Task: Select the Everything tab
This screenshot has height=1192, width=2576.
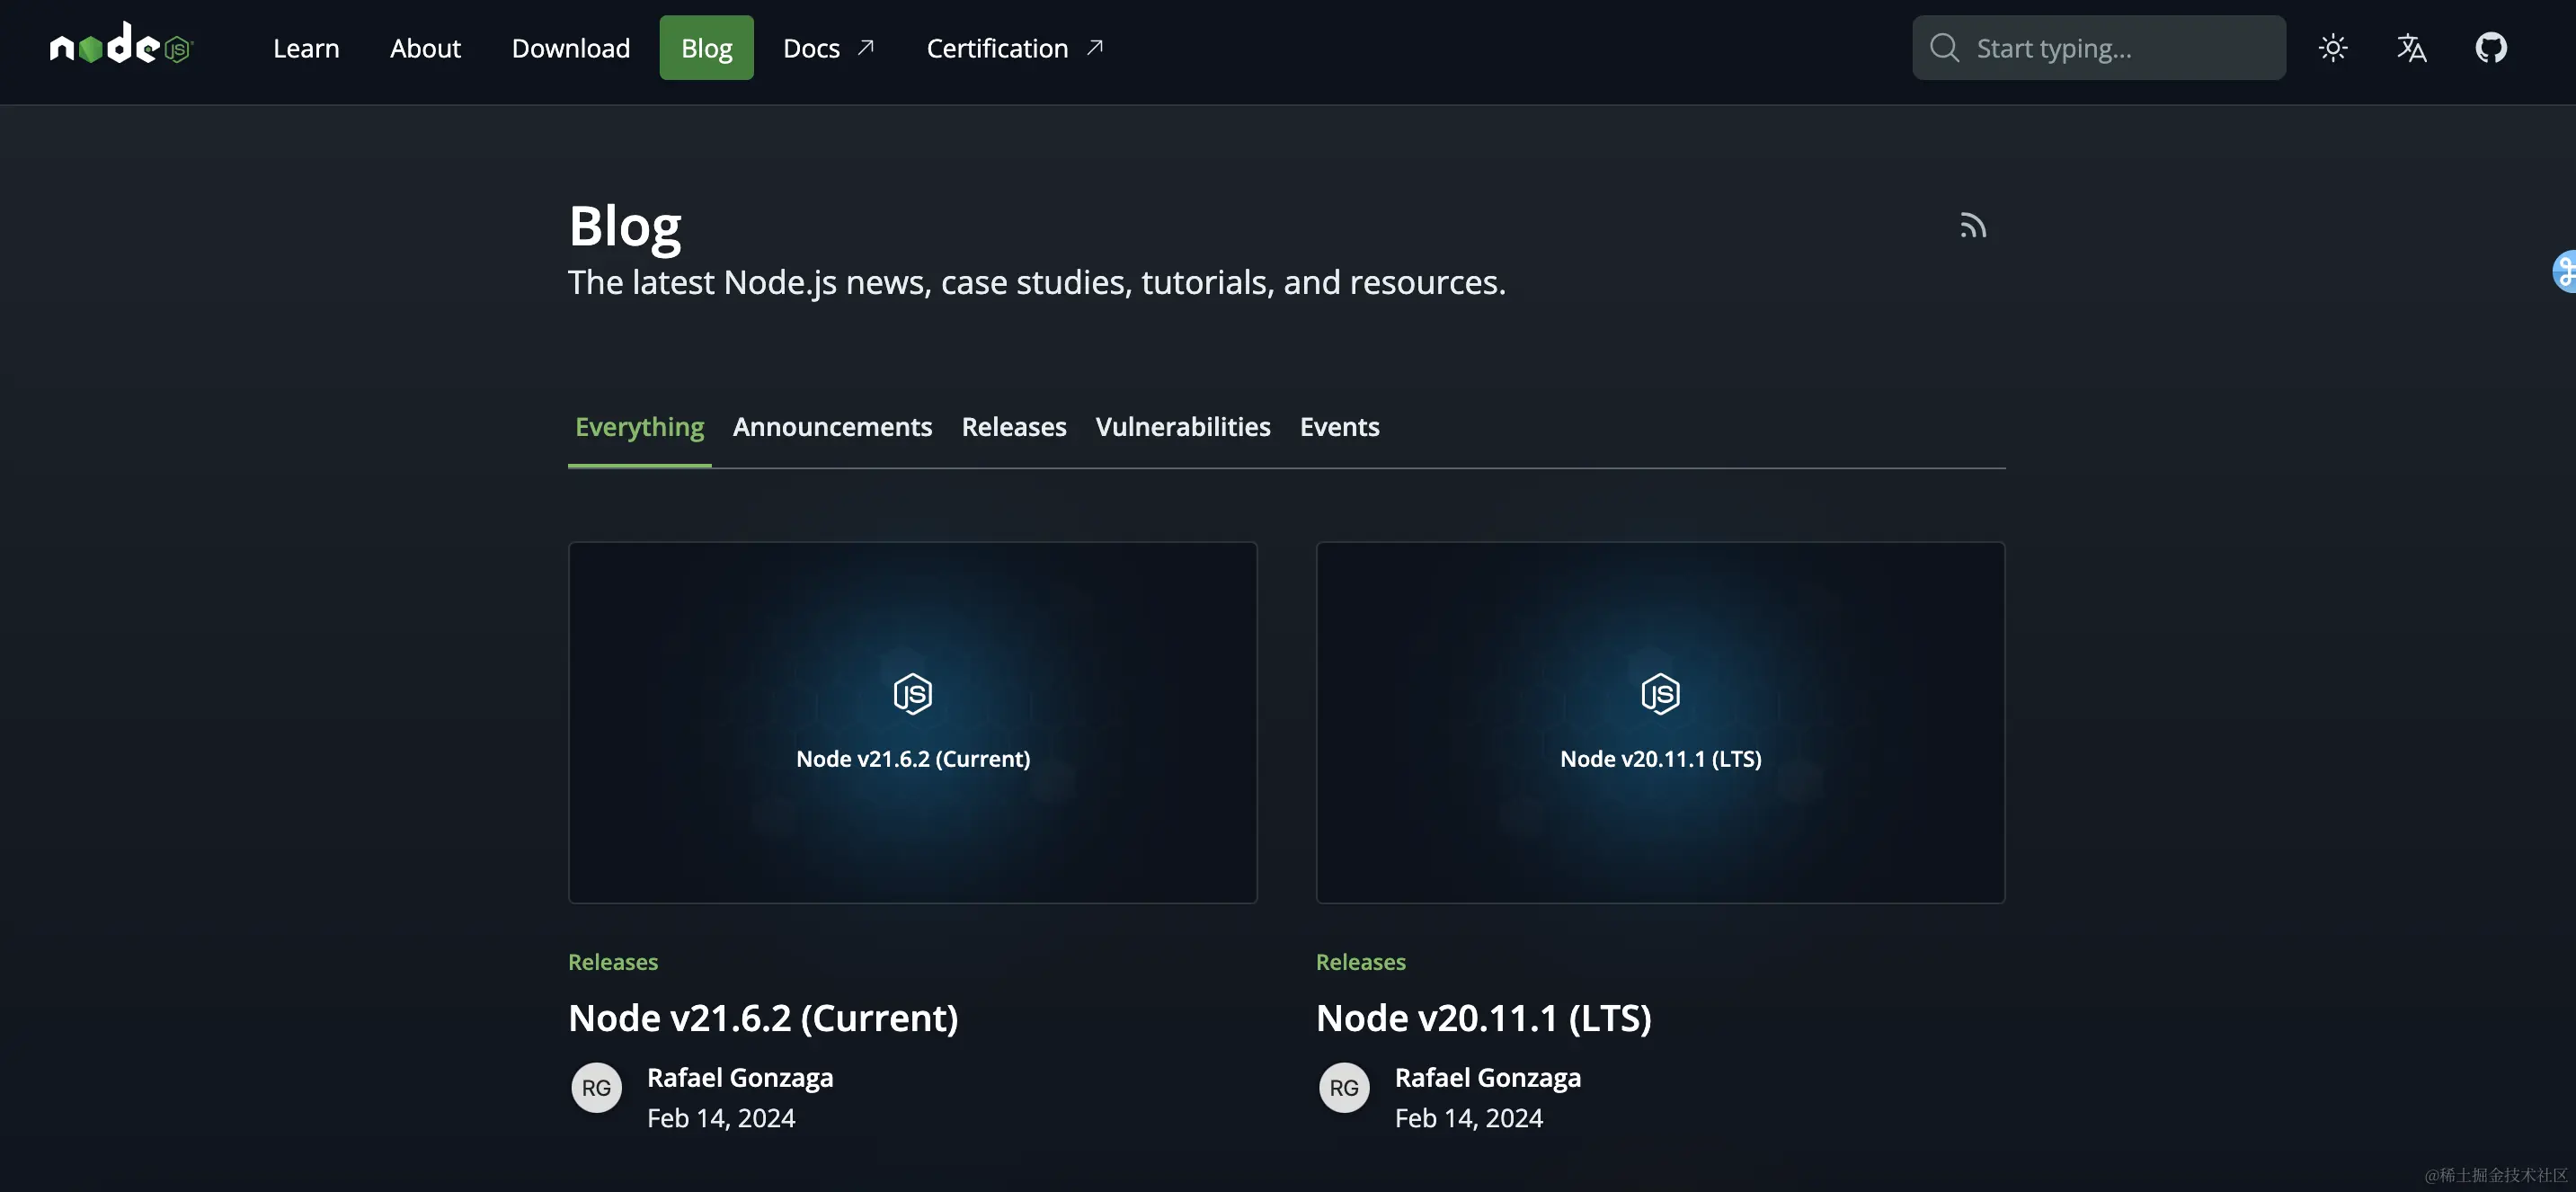Action: pyautogui.click(x=640, y=427)
